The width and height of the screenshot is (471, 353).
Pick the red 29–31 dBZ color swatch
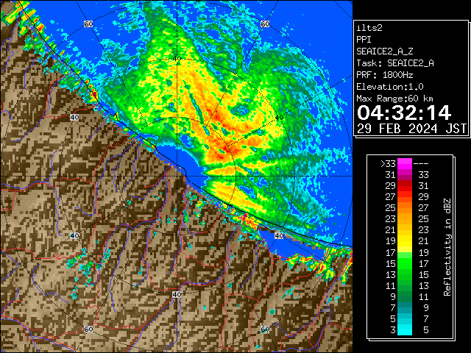[405, 186]
